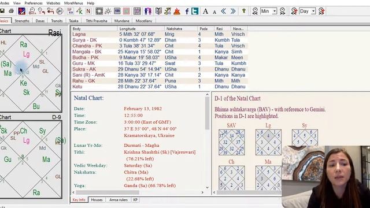Click the N letter toolbar icon
The width and height of the screenshot is (370, 208).
click(x=88, y=11)
